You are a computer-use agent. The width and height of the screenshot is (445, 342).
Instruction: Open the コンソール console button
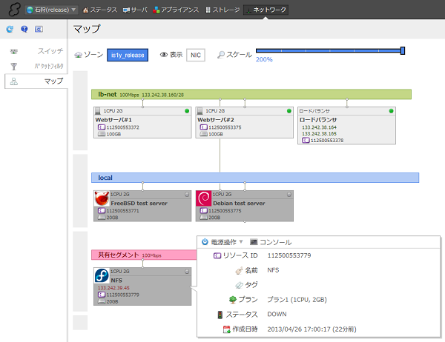pyautogui.click(x=271, y=242)
